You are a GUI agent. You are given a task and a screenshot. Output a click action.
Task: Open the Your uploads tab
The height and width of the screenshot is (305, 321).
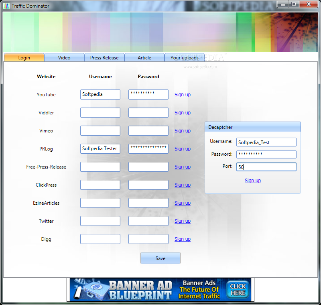coord(185,57)
